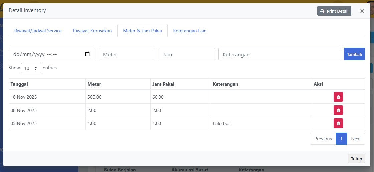Focus the Meter input field
Screen dimensions: 374x172
point(127,54)
